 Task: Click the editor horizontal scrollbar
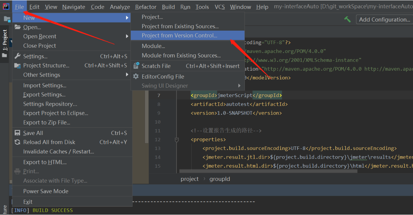pyautogui.click(x=268, y=171)
